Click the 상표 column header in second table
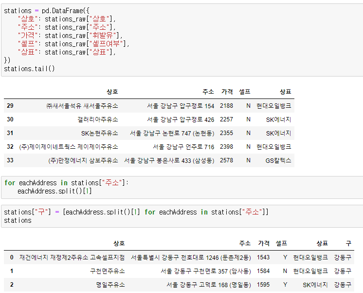Screen dimensions: 363x293 [322, 243]
